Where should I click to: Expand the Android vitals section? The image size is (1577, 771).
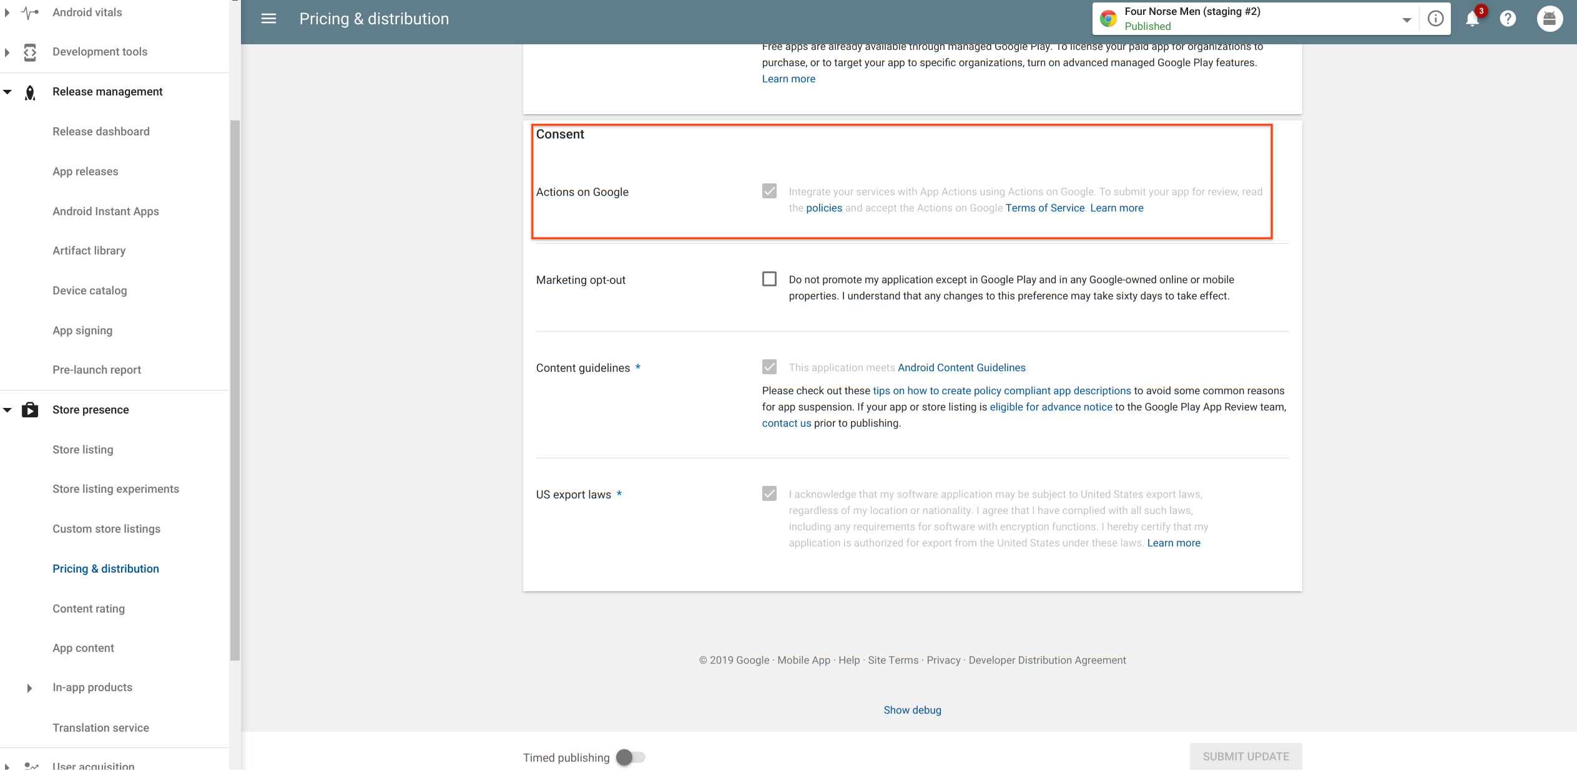pos(7,12)
